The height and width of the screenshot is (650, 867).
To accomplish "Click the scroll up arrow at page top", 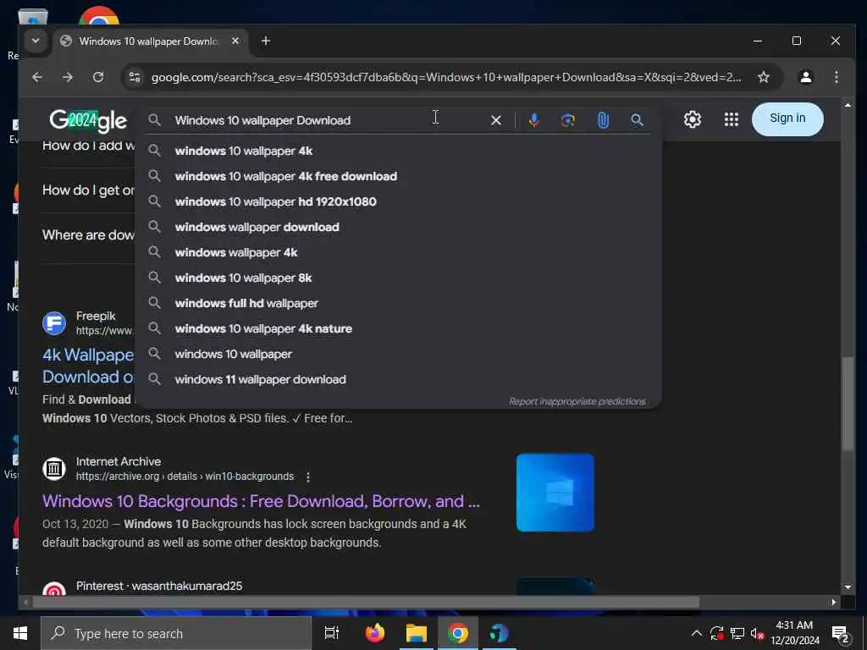I will click(x=848, y=104).
